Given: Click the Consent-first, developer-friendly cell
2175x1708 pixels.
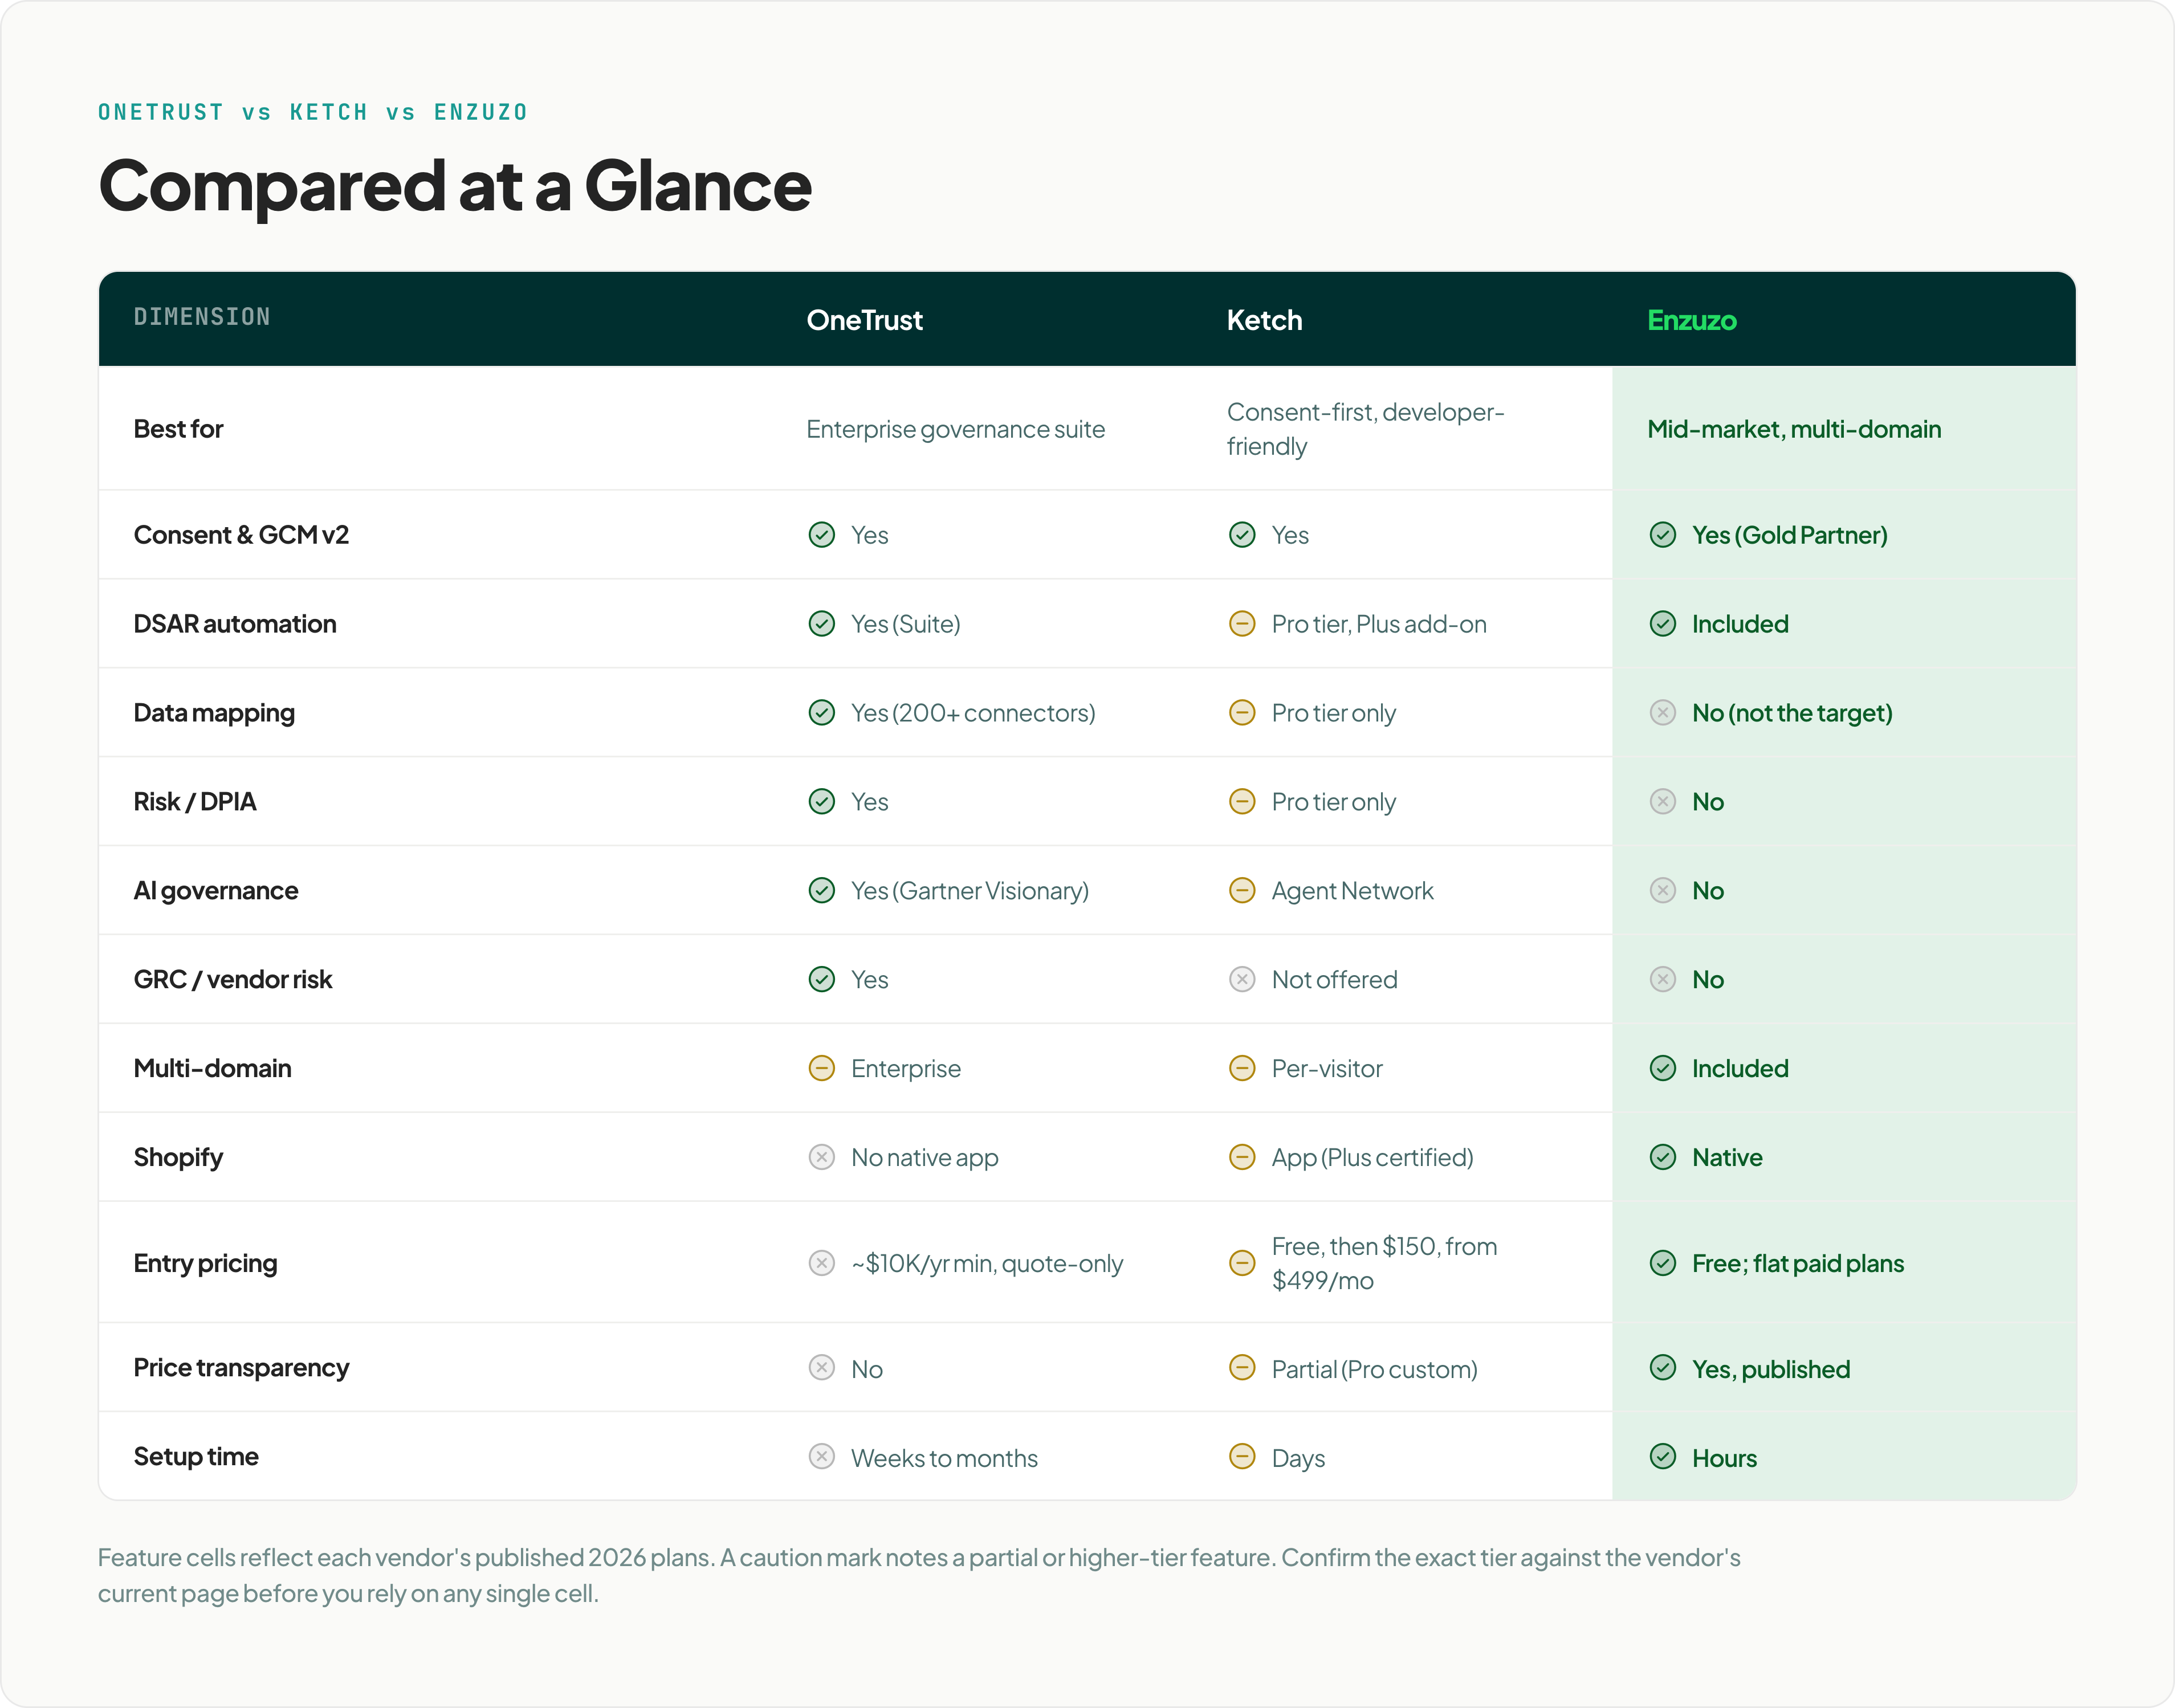Looking at the screenshot, I should [1366, 429].
